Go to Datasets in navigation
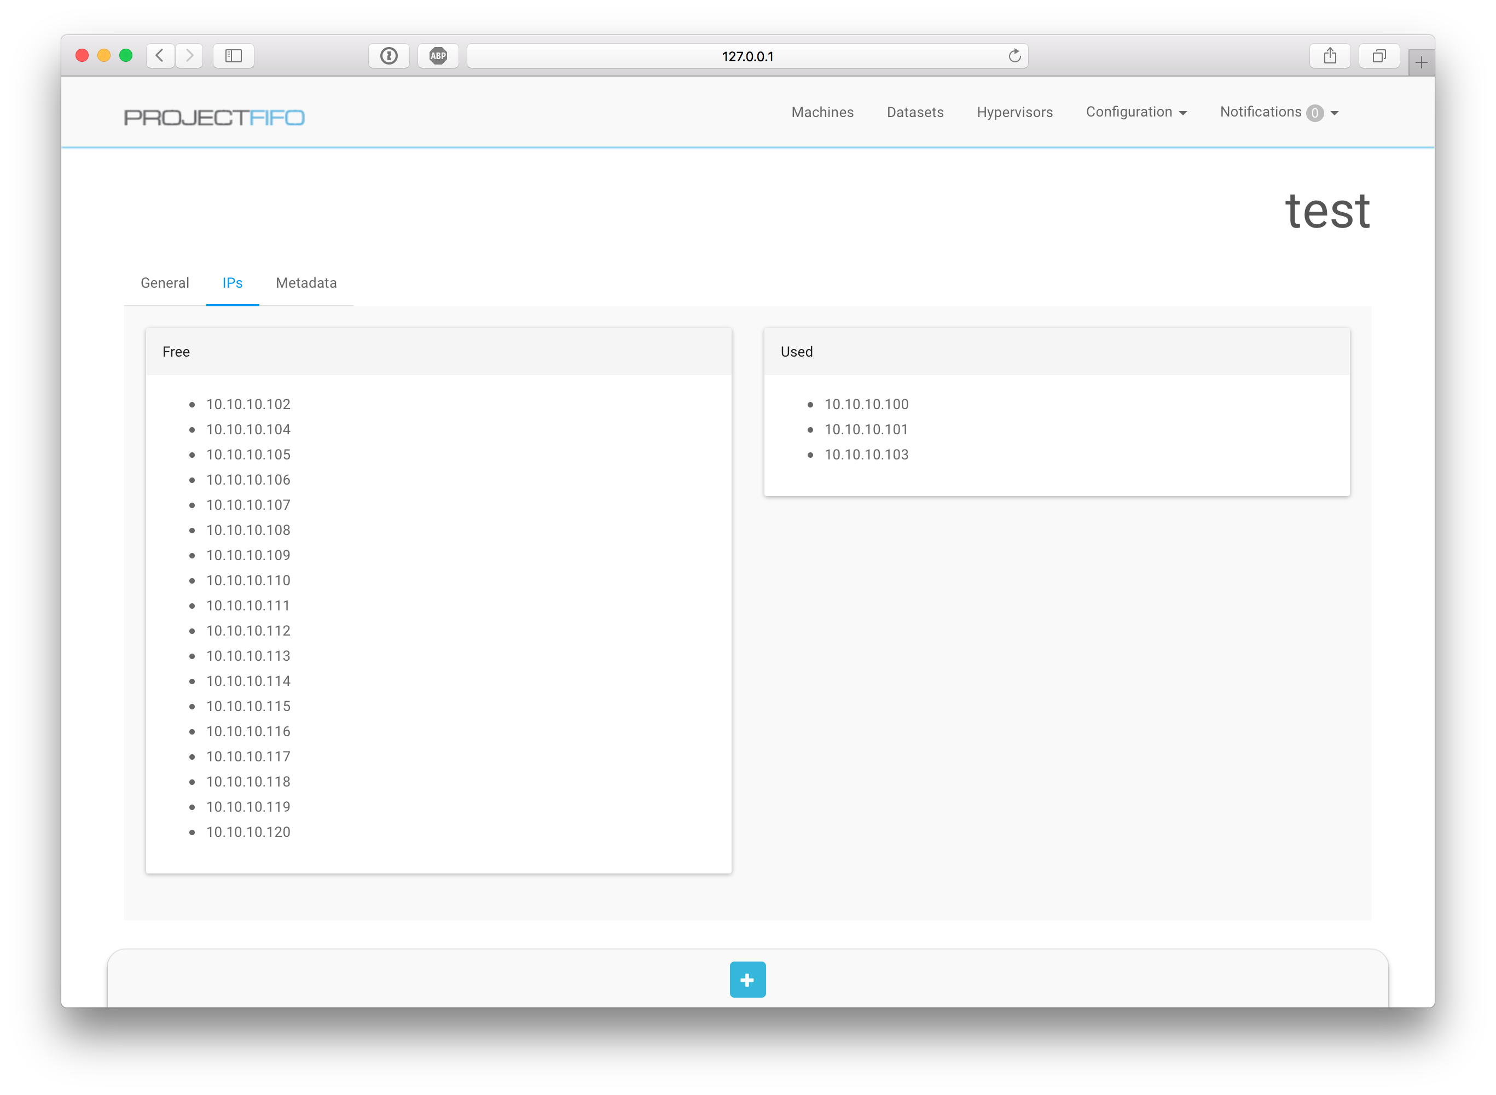Viewport: 1496px width, 1095px height. (914, 112)
